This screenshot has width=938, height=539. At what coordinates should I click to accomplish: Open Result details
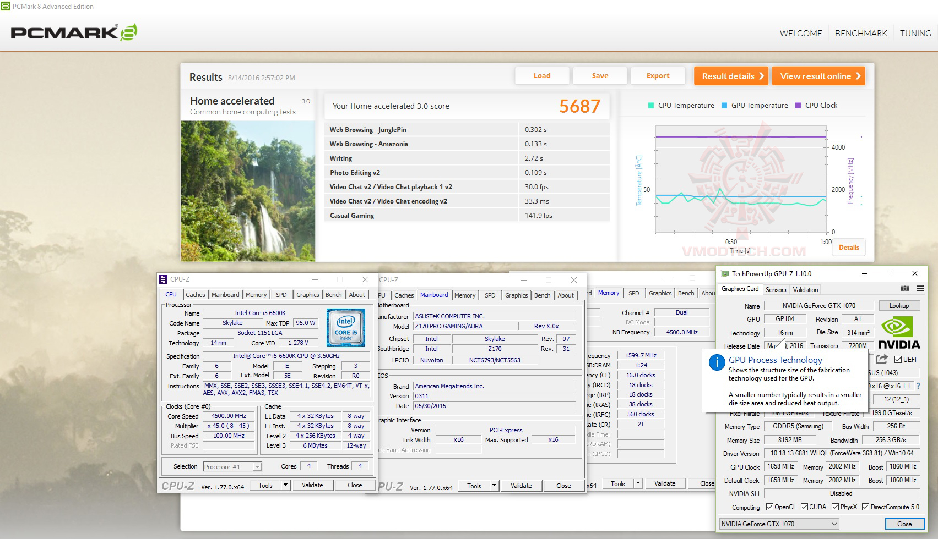tap(731, 76)
